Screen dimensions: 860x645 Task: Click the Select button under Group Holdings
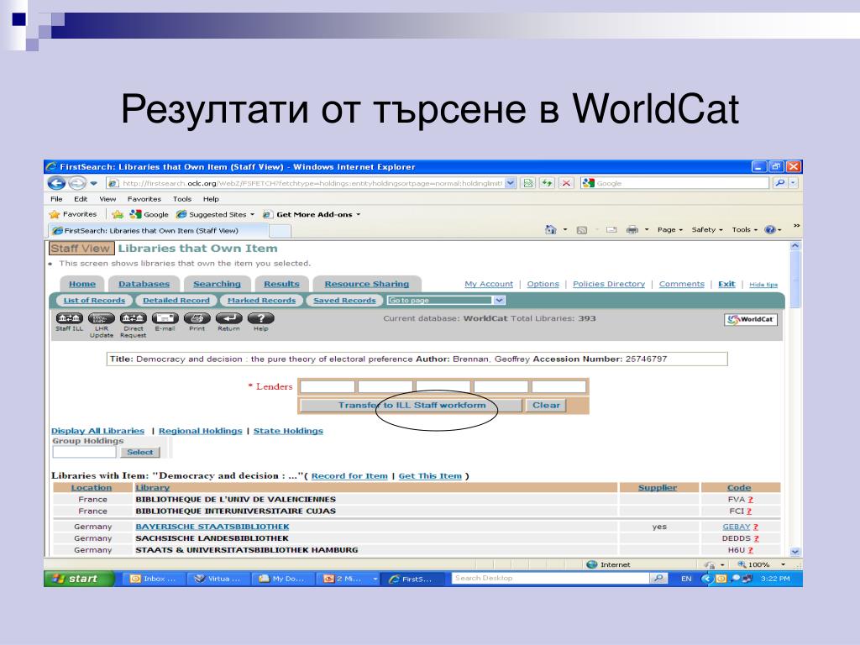140,452
